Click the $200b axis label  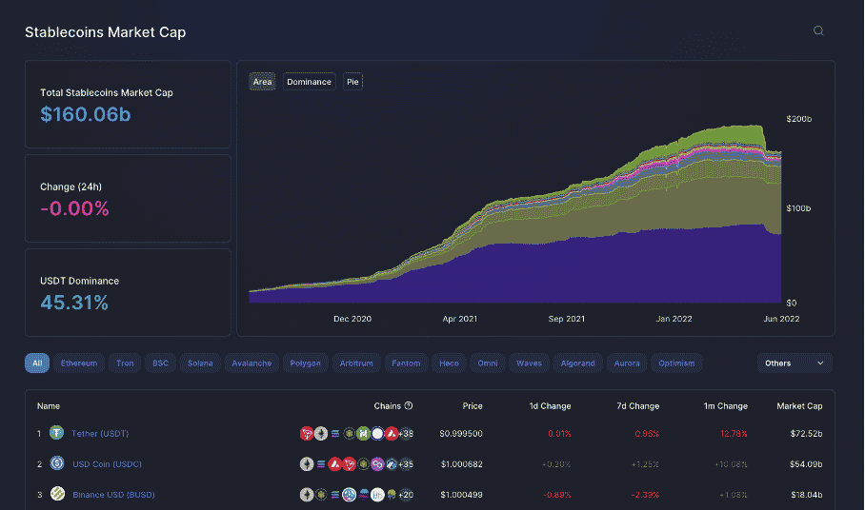[799, 119]
